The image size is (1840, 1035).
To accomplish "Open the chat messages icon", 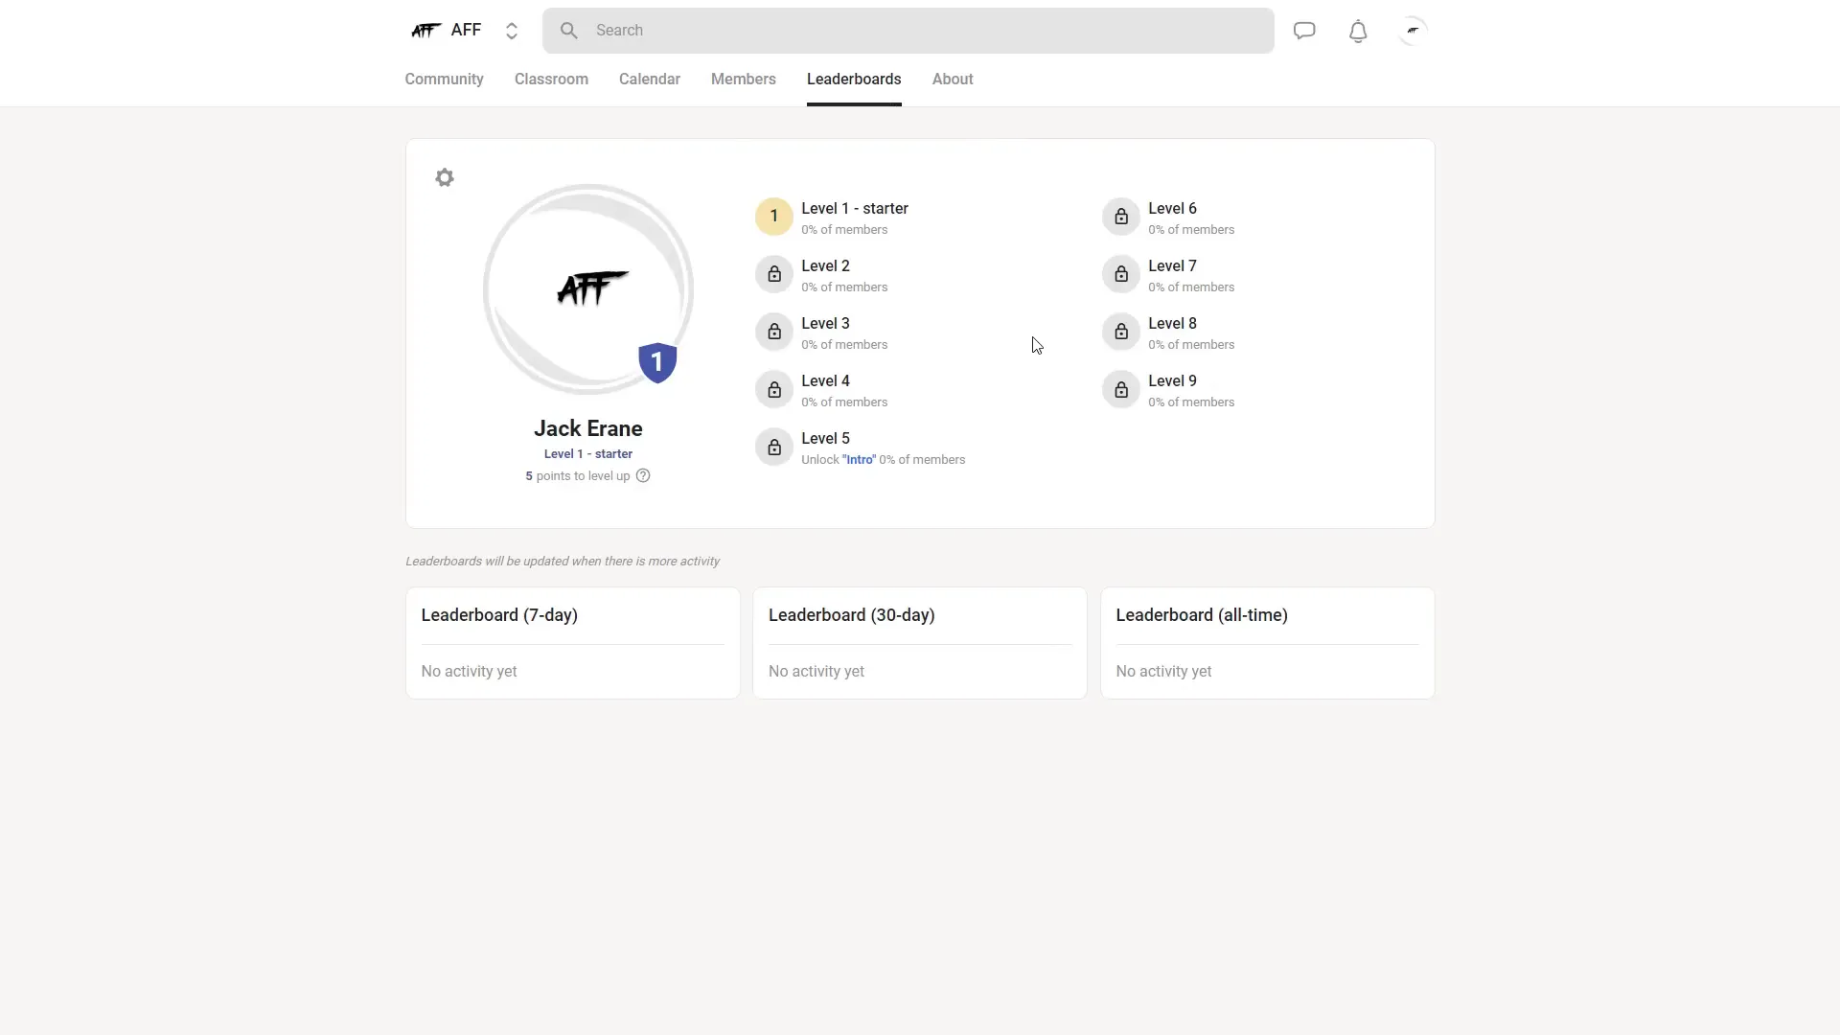I will (x=1304, y=31).
